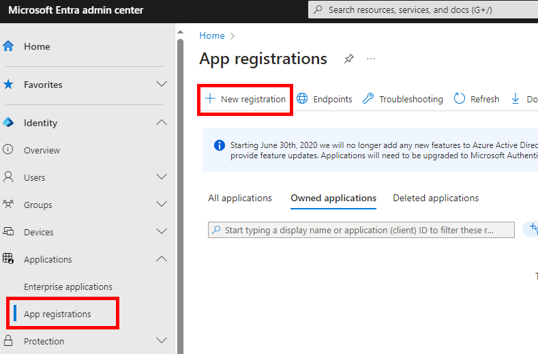The width and height of the screenshot is (538, 354).
Task: Click the Download arrow icon
Action: coord(515,99)
